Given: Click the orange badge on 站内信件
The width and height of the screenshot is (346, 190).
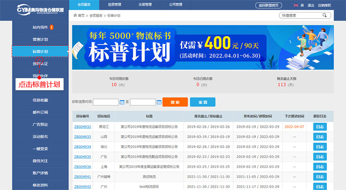Looking at the screenshot, I should (51, 27).
